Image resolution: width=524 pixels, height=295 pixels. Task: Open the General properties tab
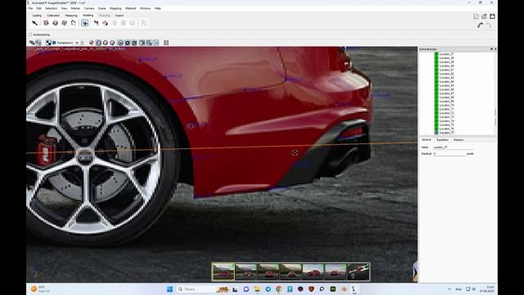tap(426, 140)
